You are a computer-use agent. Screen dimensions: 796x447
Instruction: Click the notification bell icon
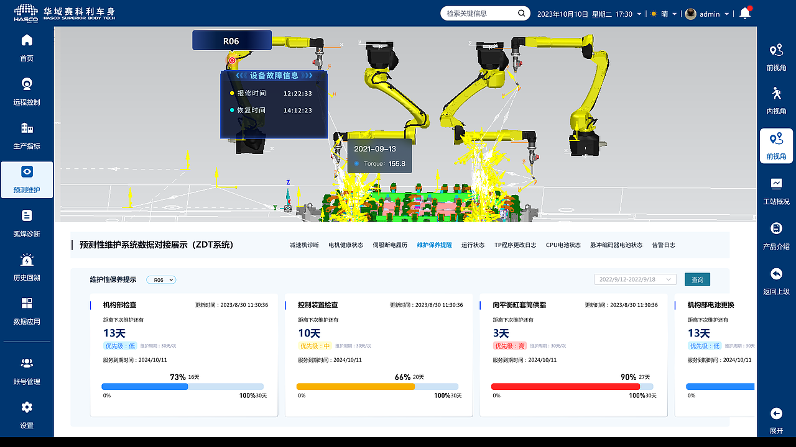[x=745, y=14]
